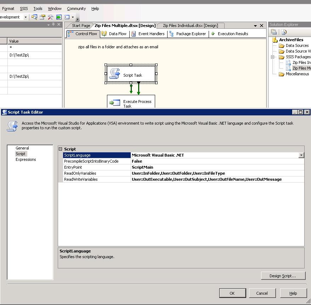The width and height of the screenshot is (311, 305).
Task: Open the ScriptLanguage dropdown arrow
Action: pyautogui.click(x=301, y=155)
